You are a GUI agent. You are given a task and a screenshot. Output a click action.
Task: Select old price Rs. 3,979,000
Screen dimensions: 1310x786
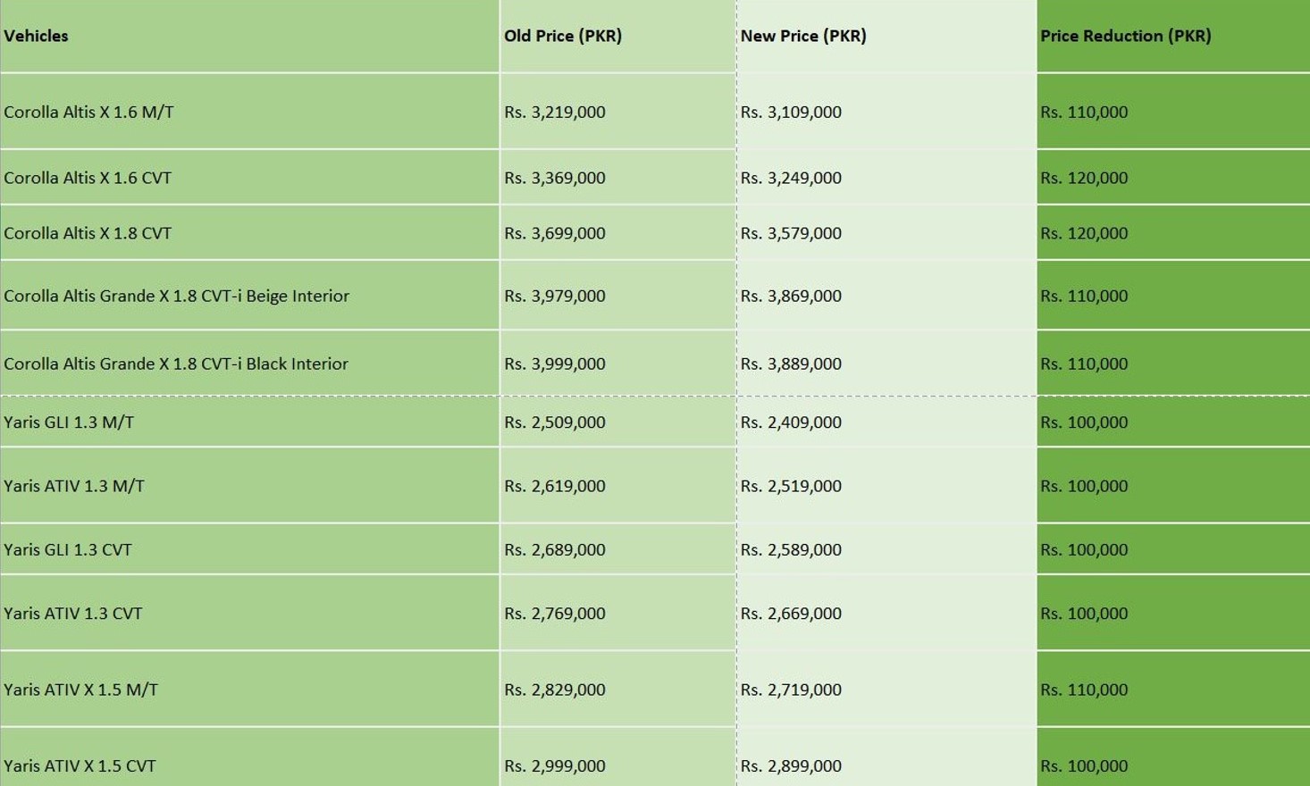(x=617, y=296)
